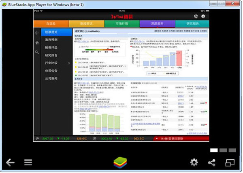Open the 22013 shares link
Viewport: 243px width, 173px height.
181,103
